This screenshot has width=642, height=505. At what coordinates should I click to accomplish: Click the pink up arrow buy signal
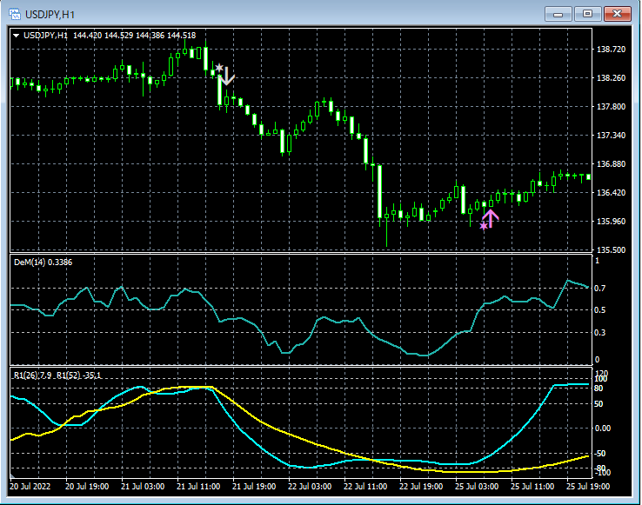492,218
